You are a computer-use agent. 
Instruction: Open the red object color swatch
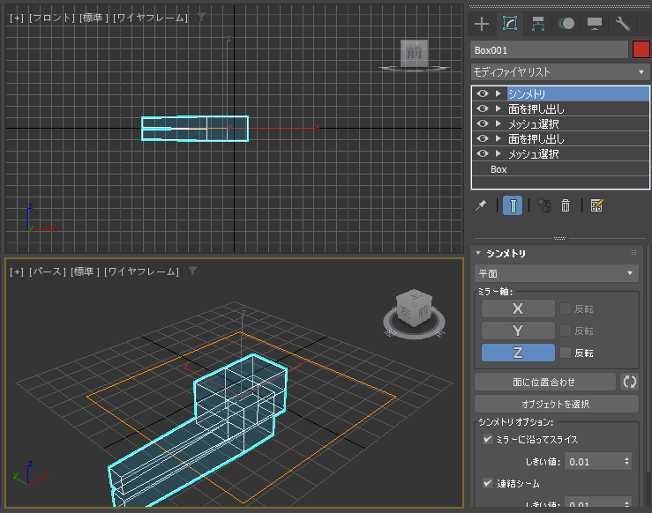tap(641, 49)
